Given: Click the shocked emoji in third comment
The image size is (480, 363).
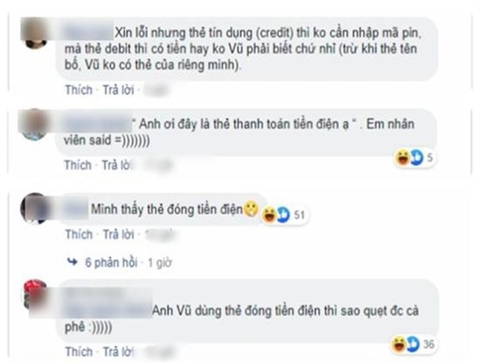Looking at the screenshot, I should pyautogui.click(x=251, y=209).
